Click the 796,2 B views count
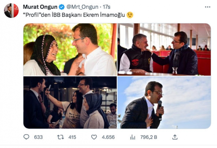Image resolution: width=217 pixels, height=148 pixels. (x=148, y=137)
